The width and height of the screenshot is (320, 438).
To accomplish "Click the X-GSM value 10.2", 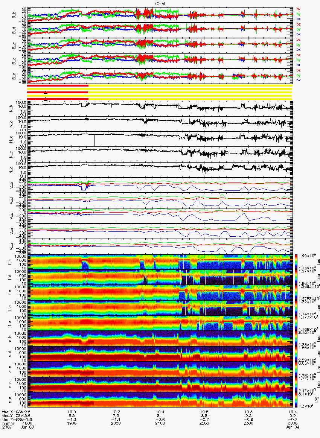I will coord(116,412).
